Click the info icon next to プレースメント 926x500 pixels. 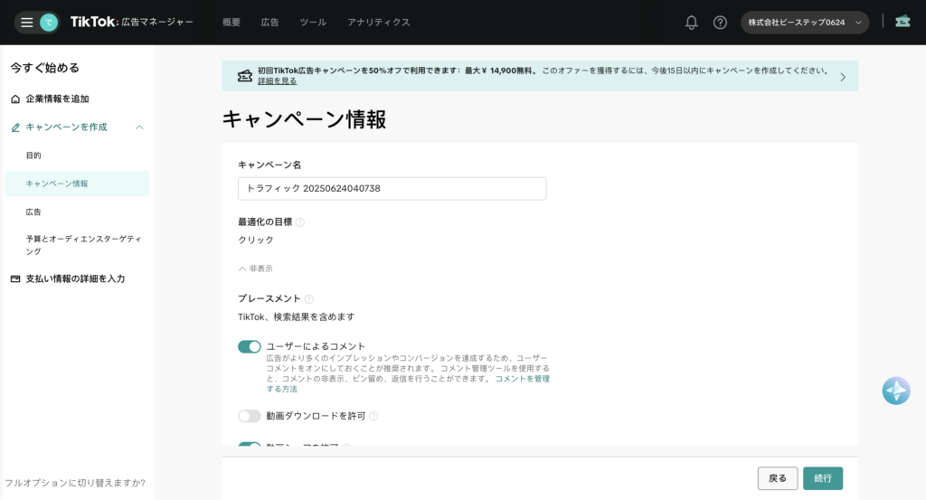tap(309, 299)
